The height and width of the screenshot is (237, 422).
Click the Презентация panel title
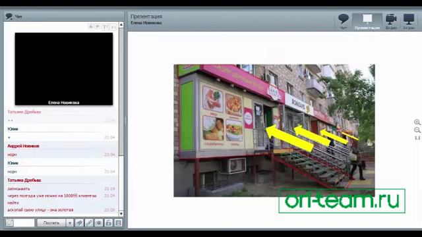click(x=146, y=16)
